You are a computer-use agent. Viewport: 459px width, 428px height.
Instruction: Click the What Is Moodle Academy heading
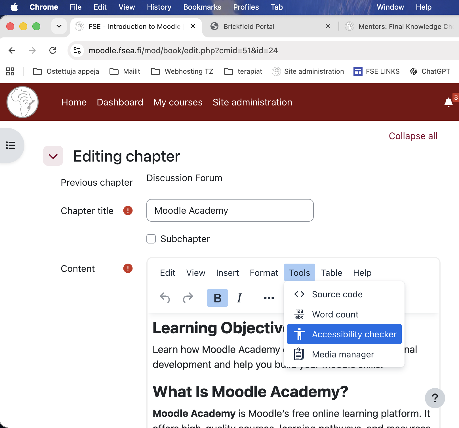tap(250, 392)
